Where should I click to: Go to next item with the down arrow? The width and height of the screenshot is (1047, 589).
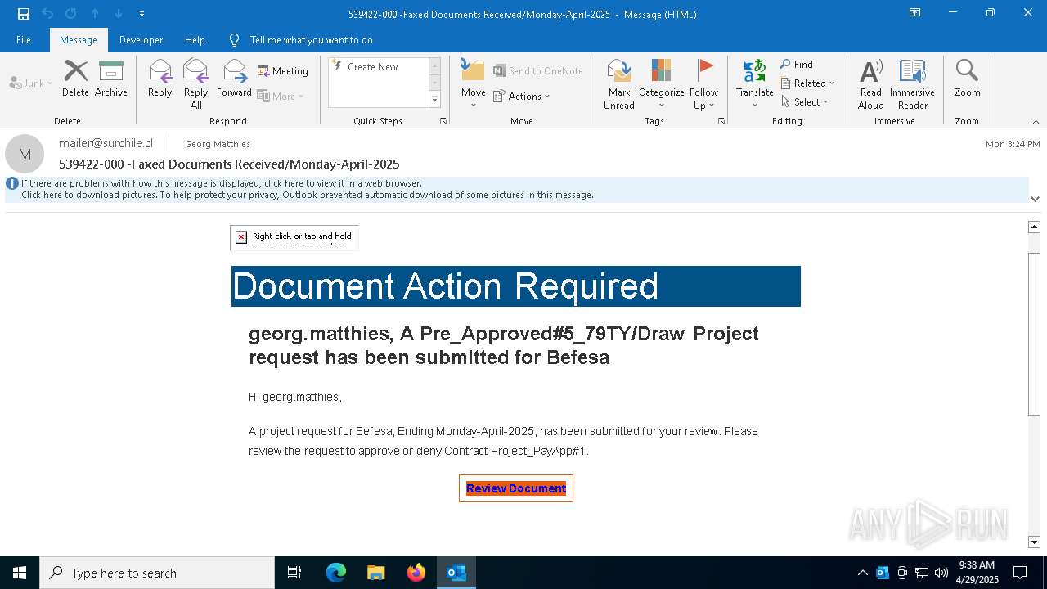119,14
